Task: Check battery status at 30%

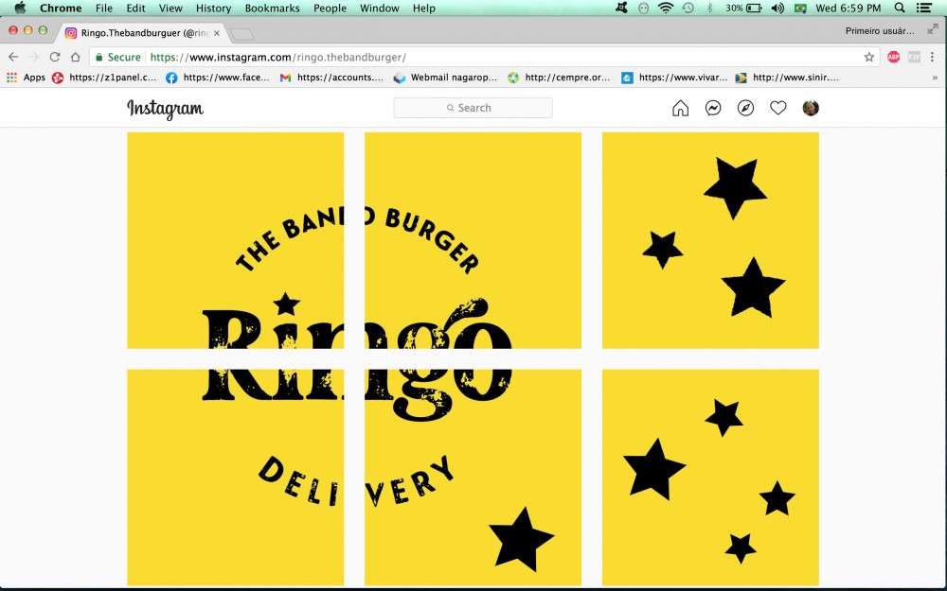Action: tap(743, 8)
